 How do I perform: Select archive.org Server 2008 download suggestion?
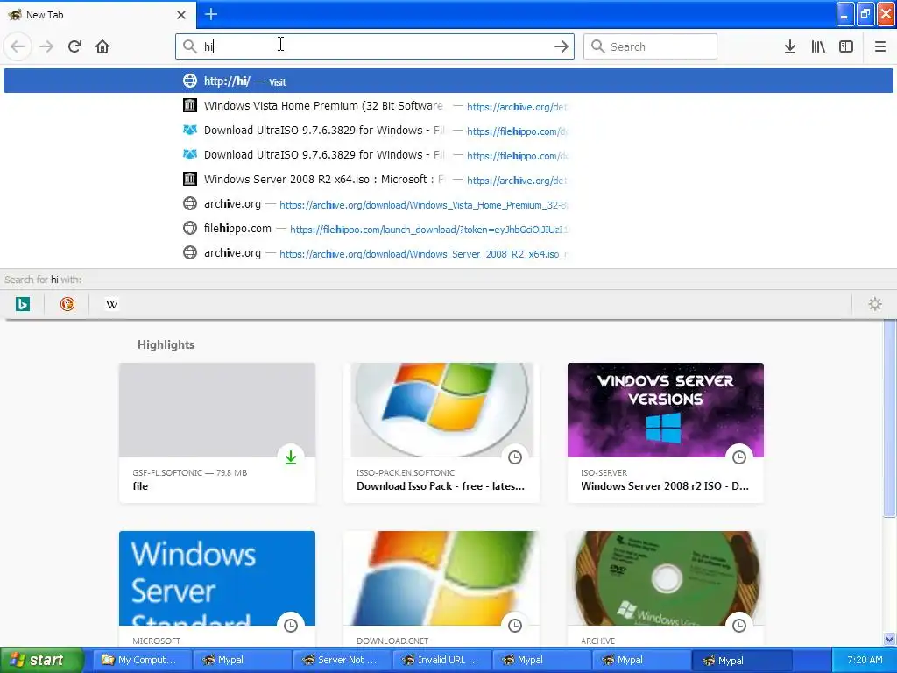pos(448,253)
